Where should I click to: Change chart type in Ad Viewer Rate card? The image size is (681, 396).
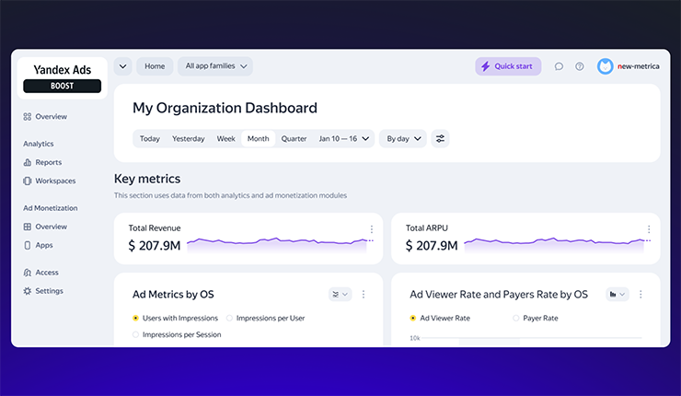(616, 295)
